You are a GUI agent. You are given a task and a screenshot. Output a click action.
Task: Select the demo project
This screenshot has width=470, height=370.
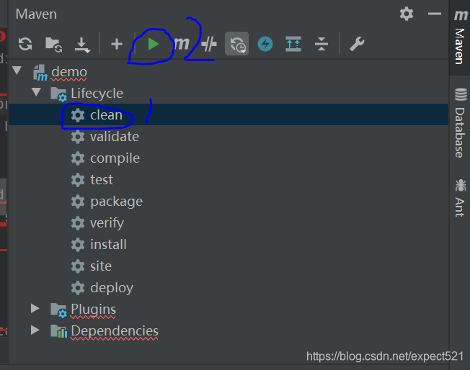(x=69, y=72)
